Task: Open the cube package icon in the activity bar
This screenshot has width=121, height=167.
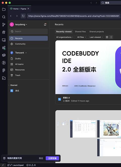Action: (4, 55)
